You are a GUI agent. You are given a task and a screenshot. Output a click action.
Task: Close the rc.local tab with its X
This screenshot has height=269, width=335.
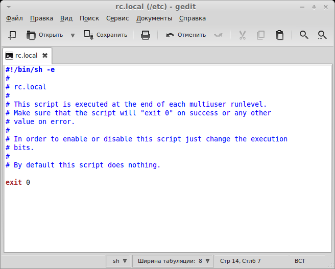[x=45, y=56]
